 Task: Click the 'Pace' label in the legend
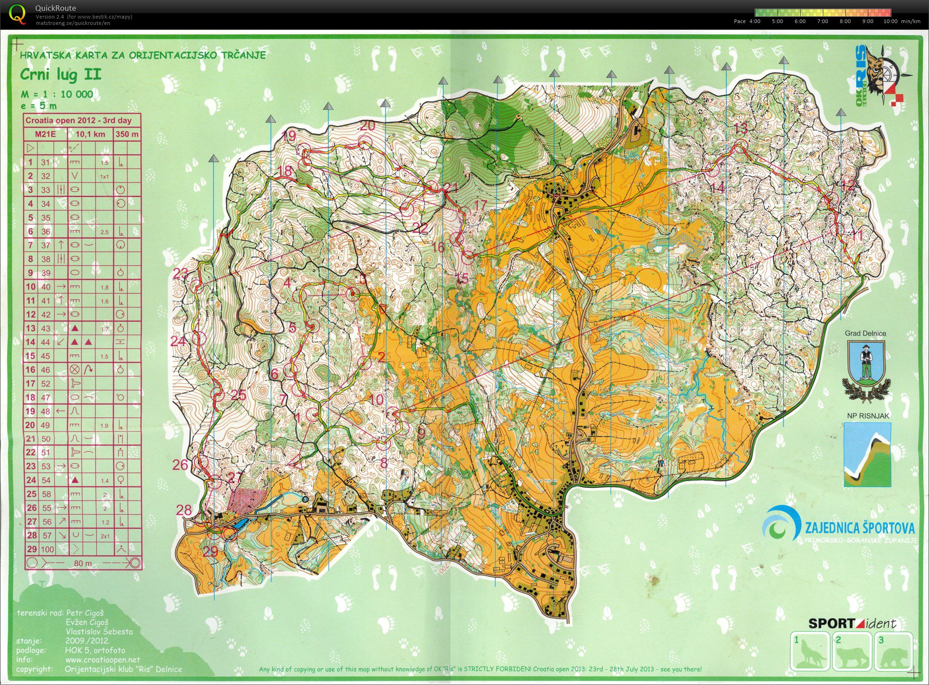tap(740, 21)
